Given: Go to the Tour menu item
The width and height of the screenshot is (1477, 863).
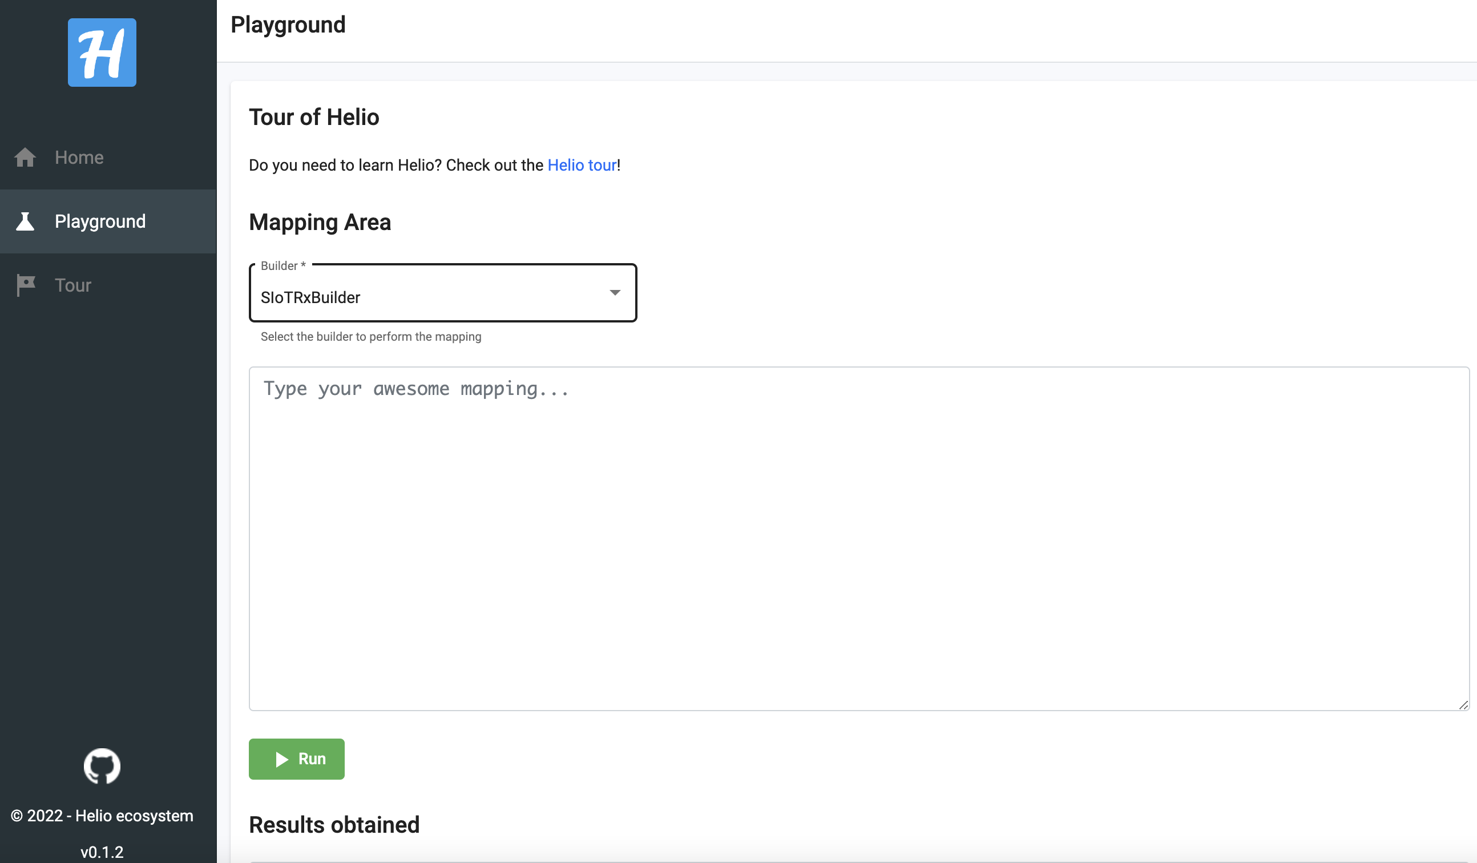Looking at the screenshot, I should coord(108,285).
